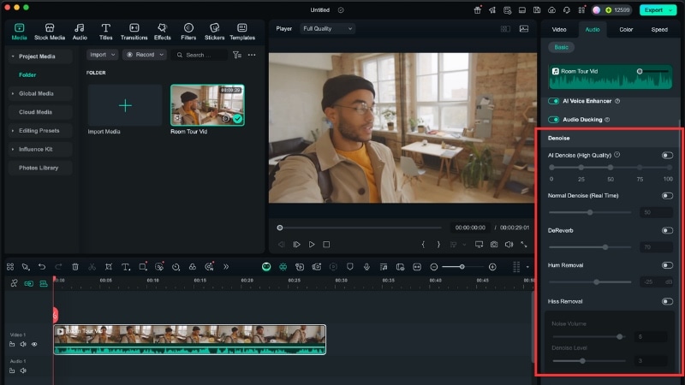This screenshot has width=685, height=385.
Task: Delete the selection with the trash icon
Action: tap(75, 267)
